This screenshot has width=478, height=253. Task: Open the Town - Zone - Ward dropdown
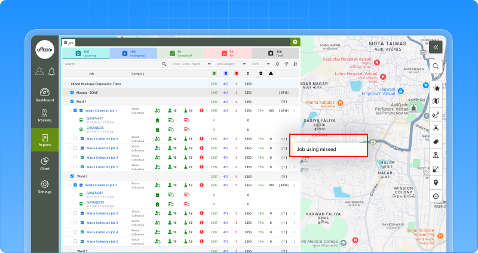point(191,64)
